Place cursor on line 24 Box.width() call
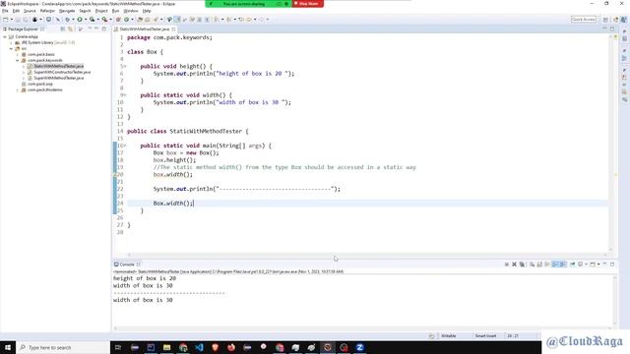Screen dimensions: 630x354 point(173,204)
